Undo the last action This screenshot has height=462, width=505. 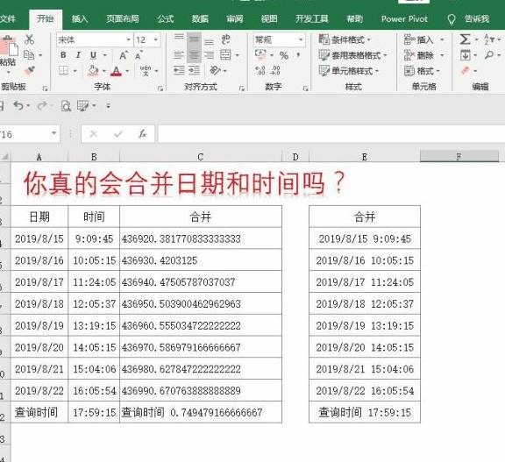tap(18, 105)
